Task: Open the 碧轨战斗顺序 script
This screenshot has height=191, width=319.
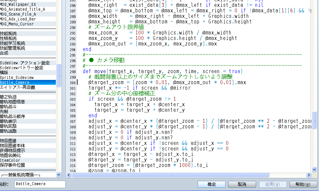Action: pyautogui.click(x=28, y=117)
